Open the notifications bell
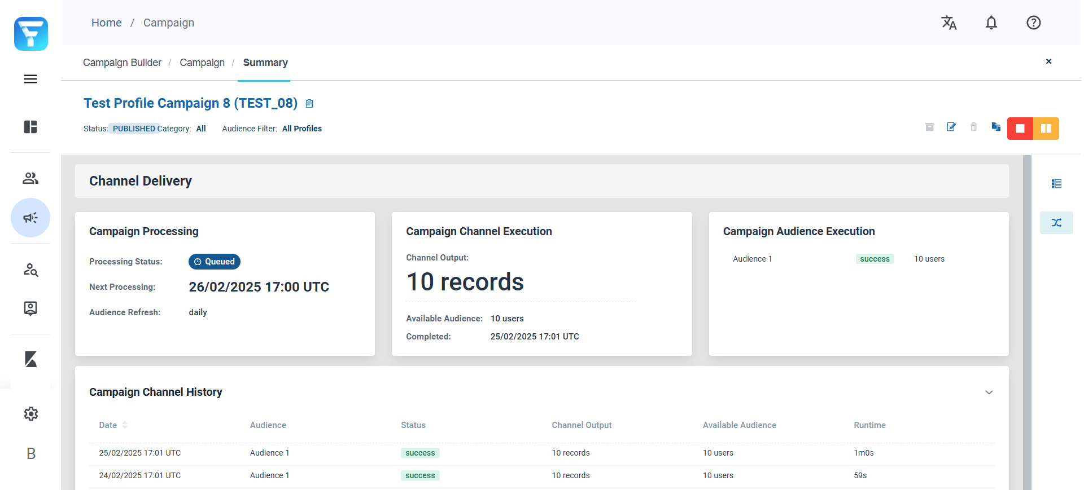The image size is (1084, 490). (x=991, y=23)
